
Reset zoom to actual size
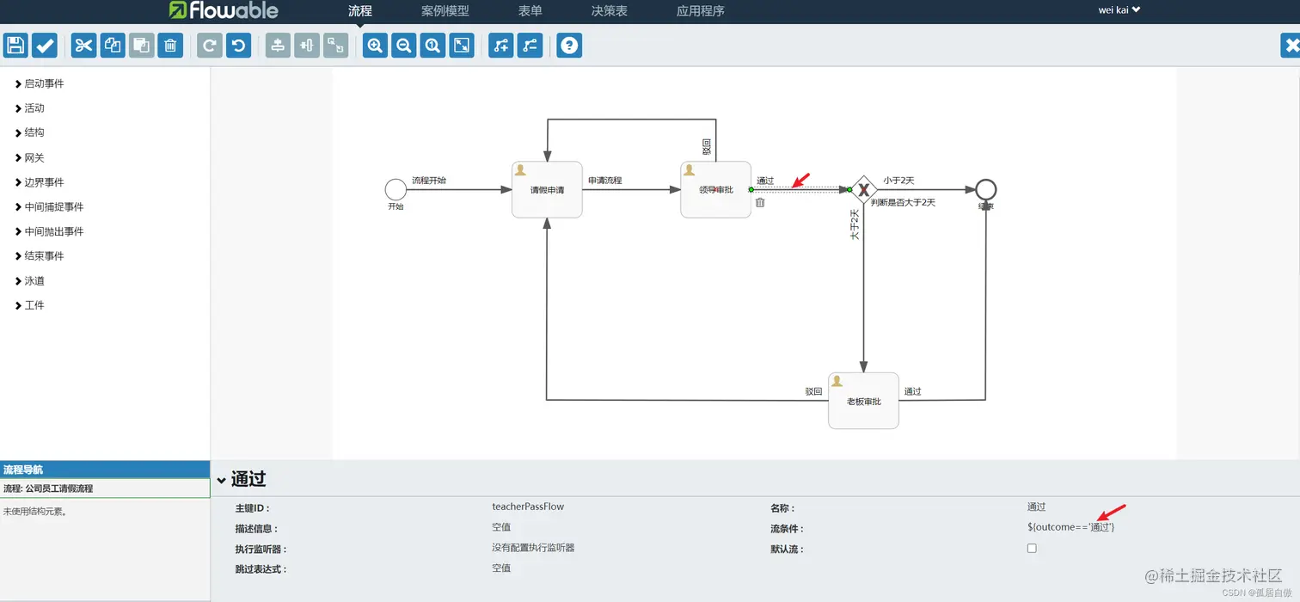[432, 46]
